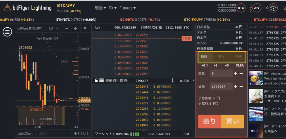Click order book grouping lines icon
This screenshot has width=286, height=139.
[x=102, y=80]
